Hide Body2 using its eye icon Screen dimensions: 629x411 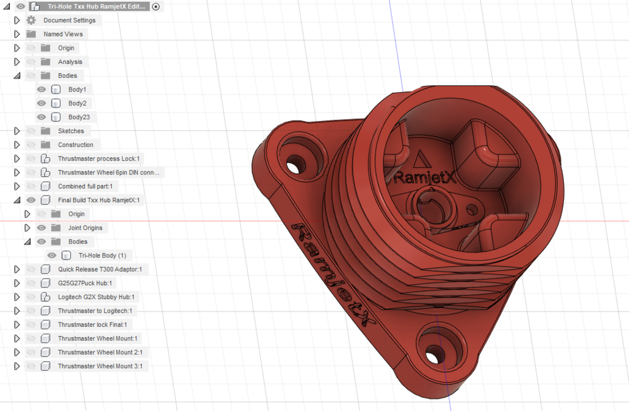point(42,103)
